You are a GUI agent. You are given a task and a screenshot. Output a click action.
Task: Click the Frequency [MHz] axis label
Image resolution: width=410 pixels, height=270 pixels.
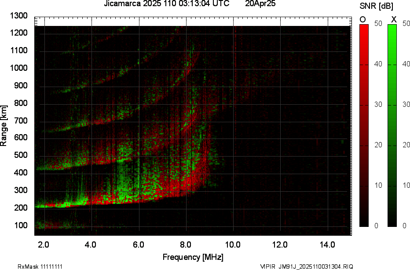point(193,257)
